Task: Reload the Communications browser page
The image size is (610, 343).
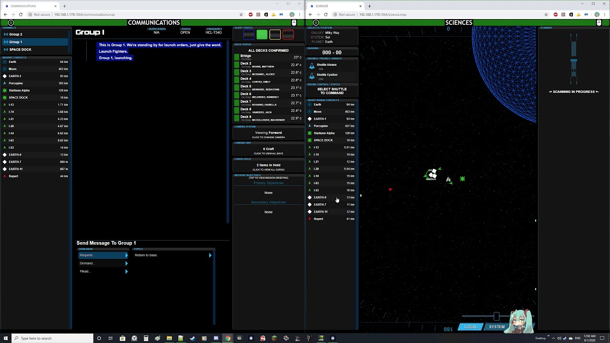Action: pos(20,15)
